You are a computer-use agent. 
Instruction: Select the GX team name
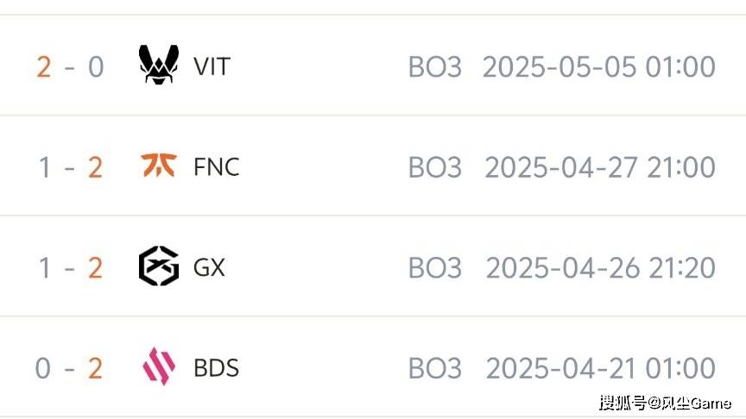pyautogui.click(x=209, y=267)
